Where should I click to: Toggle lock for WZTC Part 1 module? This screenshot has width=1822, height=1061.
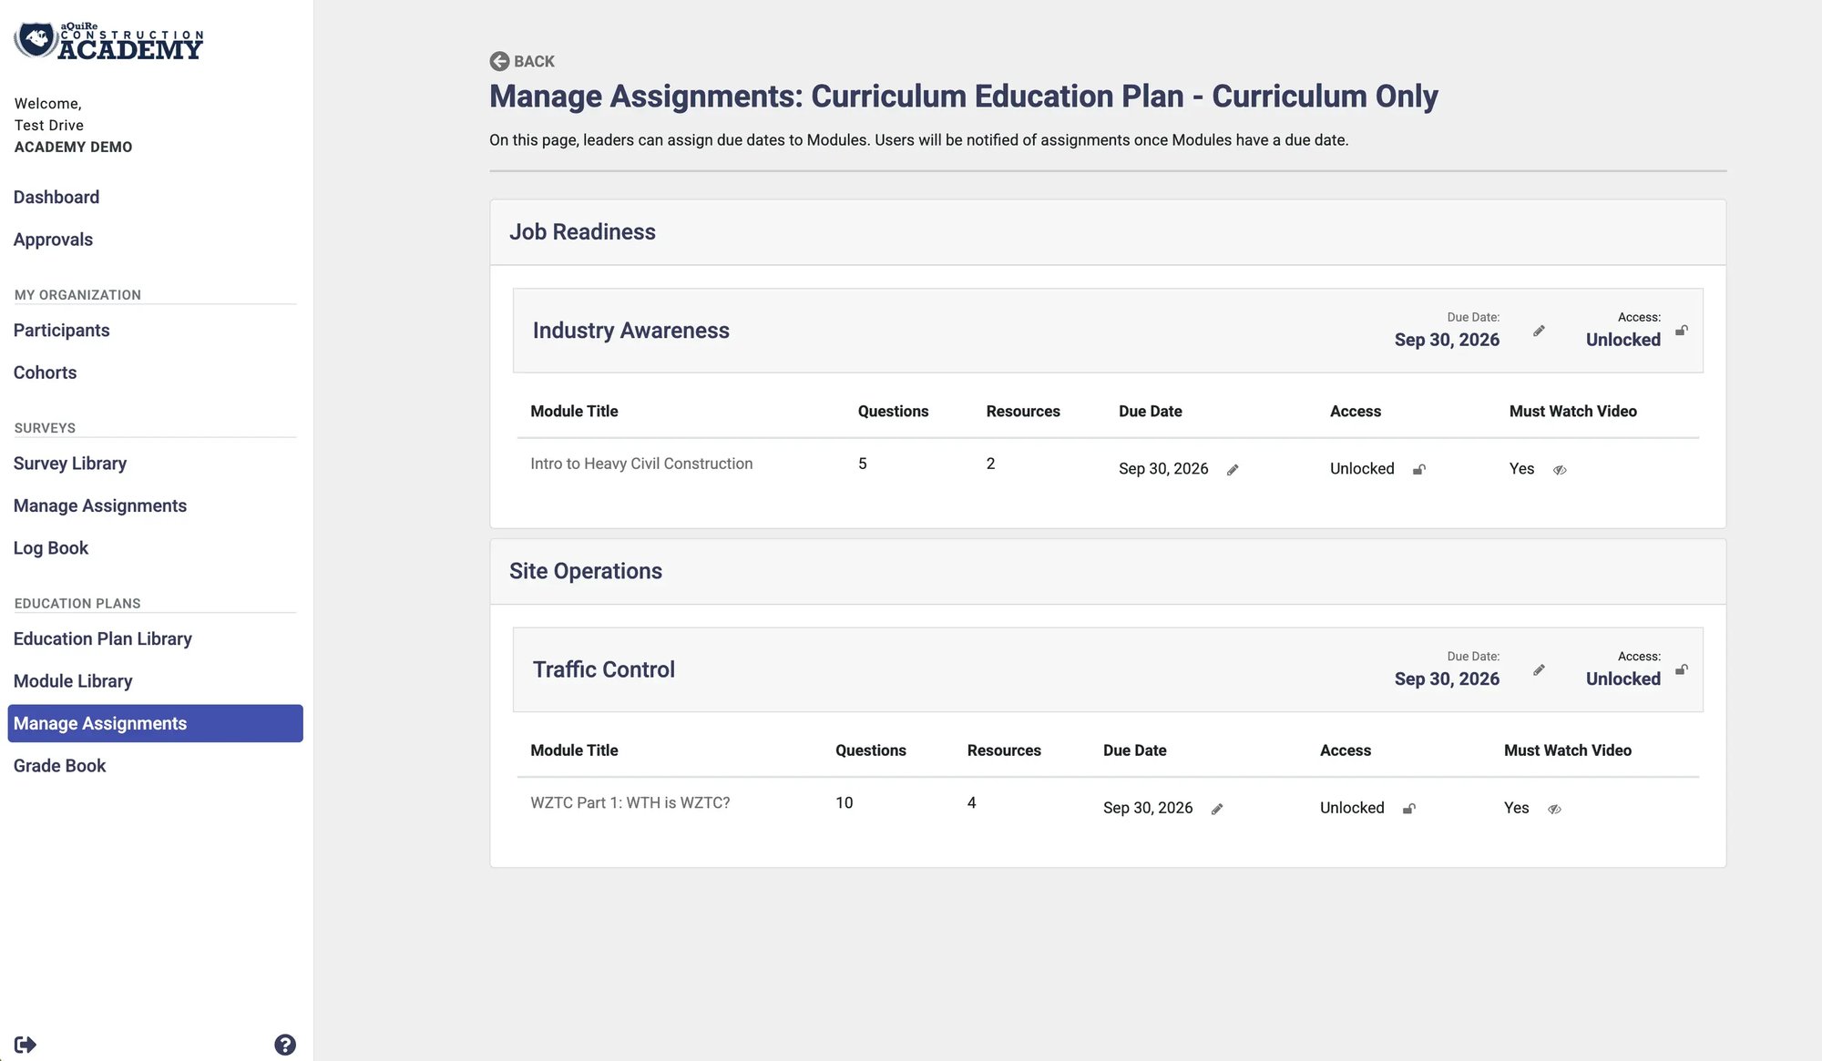[x=1409, y=809]
